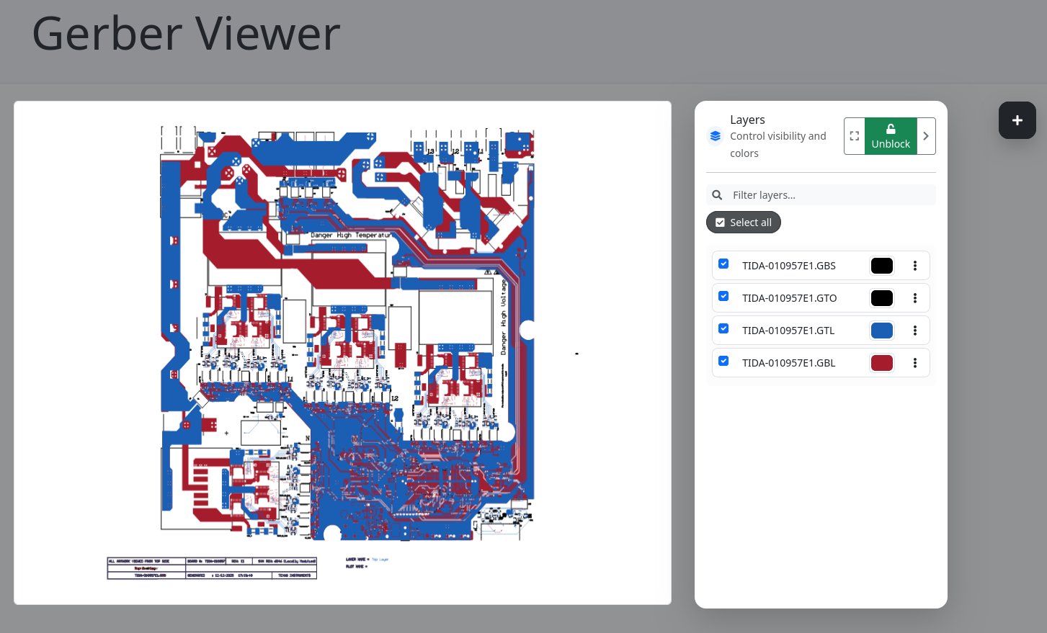The width and height of the screenshot is (1047, 633).
Task: Disable the TIDA-010957E1.GBL layer checkbox
Action: point(723,362)
